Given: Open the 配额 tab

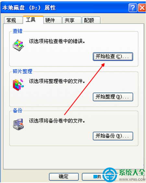Looking at the screenshot, I should (x=91, y=20).
